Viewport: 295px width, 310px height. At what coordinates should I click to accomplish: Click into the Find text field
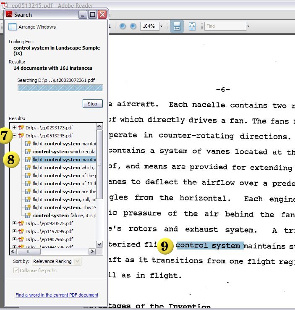pyautogui.click(x=225, y=26)
